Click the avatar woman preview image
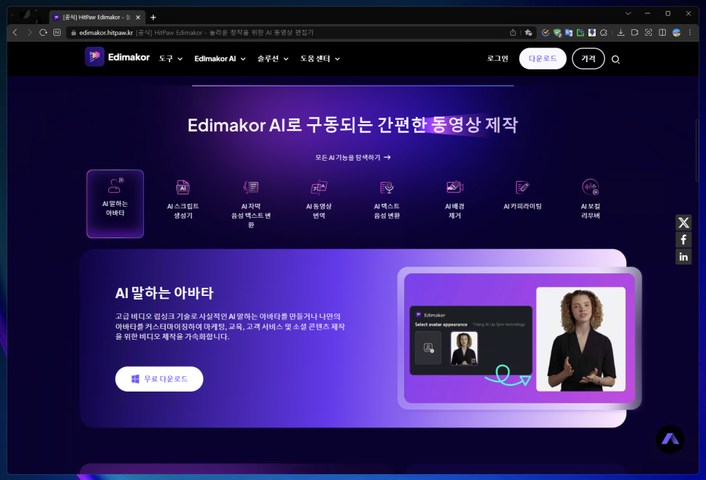 pyautogui.click(x=581, y=339)
